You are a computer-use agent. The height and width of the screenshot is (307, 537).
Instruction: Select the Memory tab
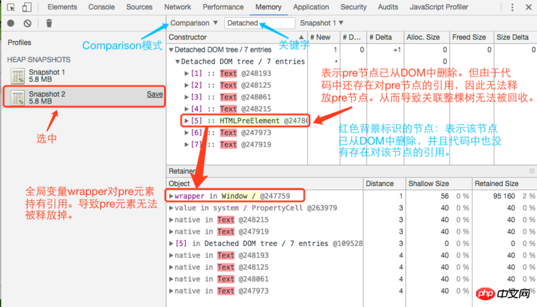[x=268, y=7]
